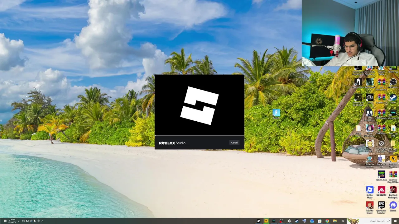
Task: Open the taskbar clock and date
Action: [12, 221]
